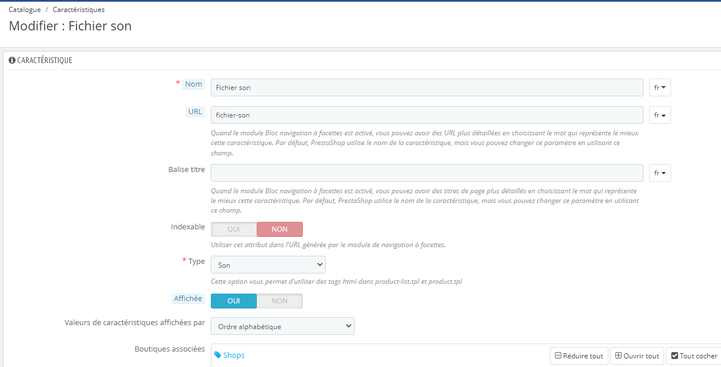Click the minus icon on Réduire tout

click(558, 356)
